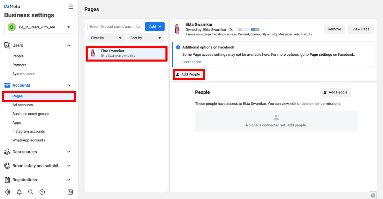Open the Learn more link

(x=191, y=61)
